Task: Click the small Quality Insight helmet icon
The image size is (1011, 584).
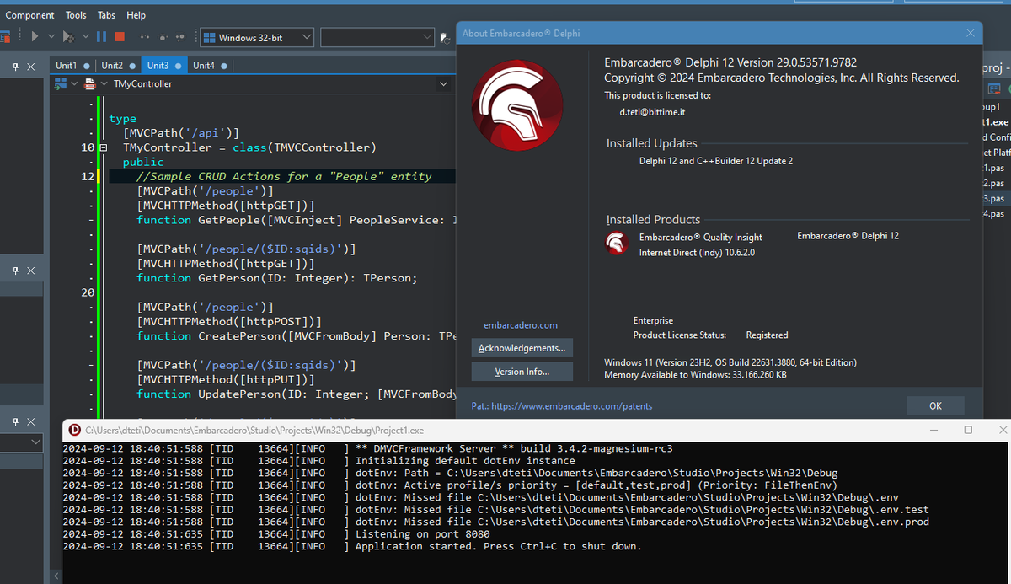Action: click(617, 244)
